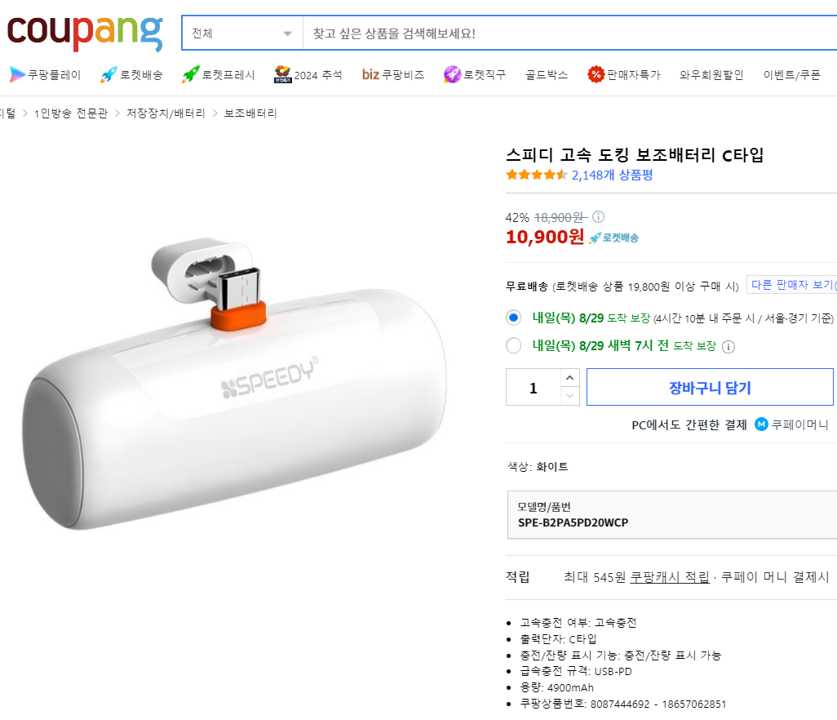Image resolution: width=837 pixels, height=720 pixels.
Task: Open the 전체 search category dropdown
Action: click(x=241, y=31)
